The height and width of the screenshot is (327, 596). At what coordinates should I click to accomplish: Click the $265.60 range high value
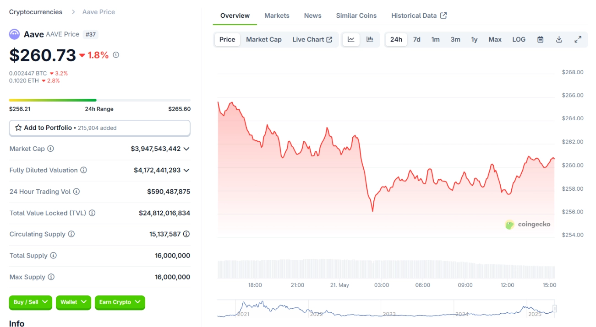[x=180, y=109]
